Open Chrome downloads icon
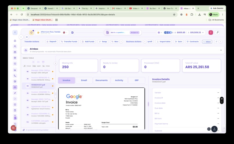This screenshot has width=234, height=144. point(199,15)
